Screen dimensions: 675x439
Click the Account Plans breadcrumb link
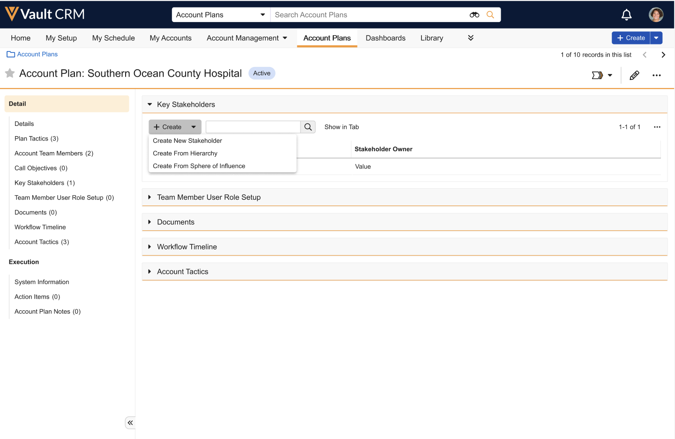pos(37,54)
